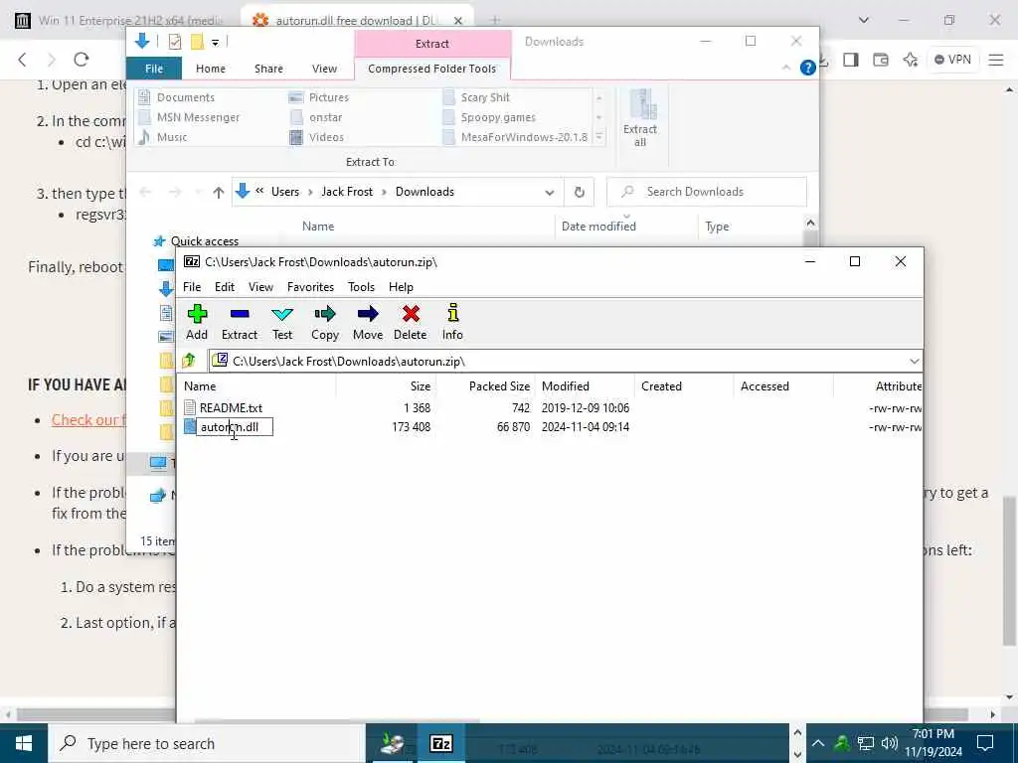This screenshot has width=1018, height=763.
Task: Open the browser sidebar panel icon
Action: pos(851,60)
